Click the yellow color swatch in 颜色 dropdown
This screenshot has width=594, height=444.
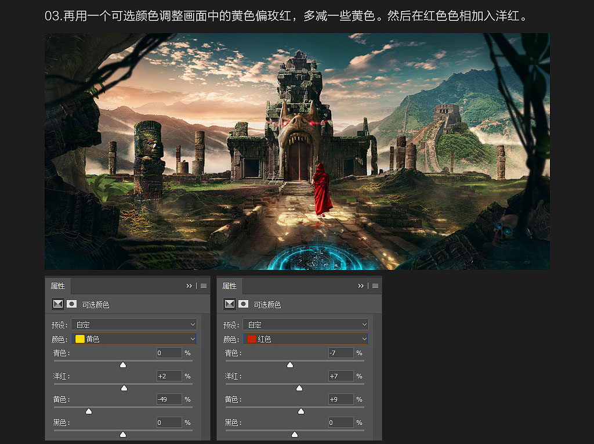coord(80,339)
